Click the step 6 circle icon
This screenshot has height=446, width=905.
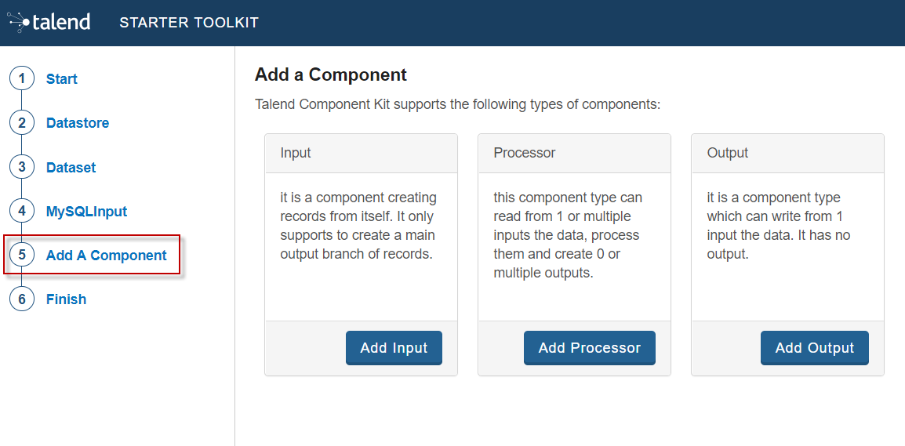pyautogui.click(x=22, y=299)
